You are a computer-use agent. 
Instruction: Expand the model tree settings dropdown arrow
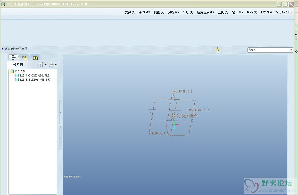coord(46,65)
